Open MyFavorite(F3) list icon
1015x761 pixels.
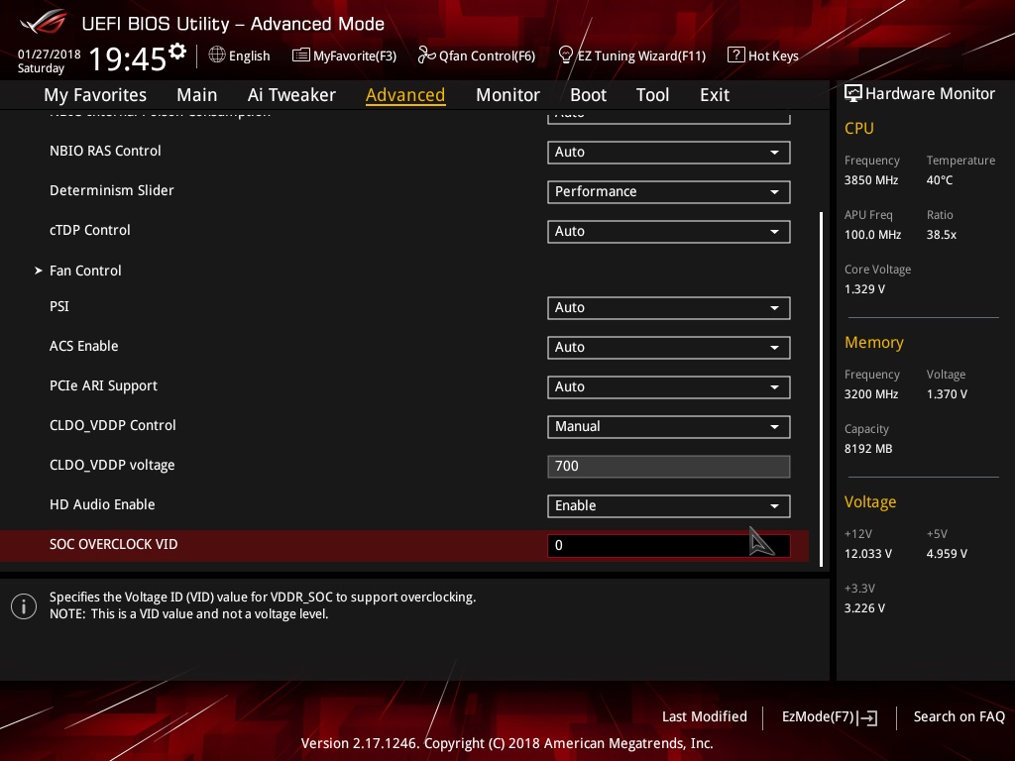(301, 55)
